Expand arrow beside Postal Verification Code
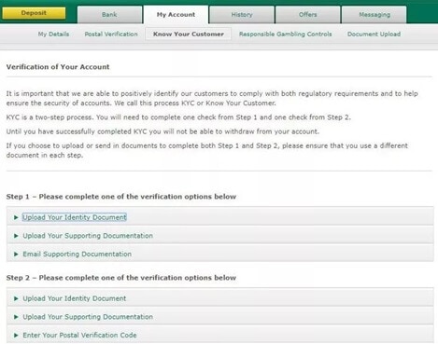The image size is (438, 344). pos(16,336)
